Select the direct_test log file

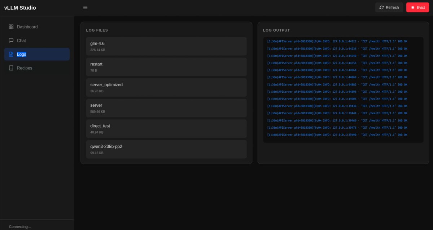(x=166, y=128)
